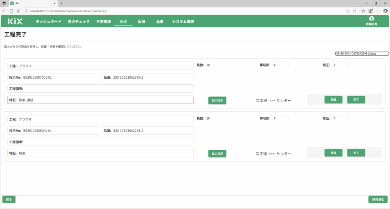Switch to the 生産管理 menu

click(x=103, y=22)
